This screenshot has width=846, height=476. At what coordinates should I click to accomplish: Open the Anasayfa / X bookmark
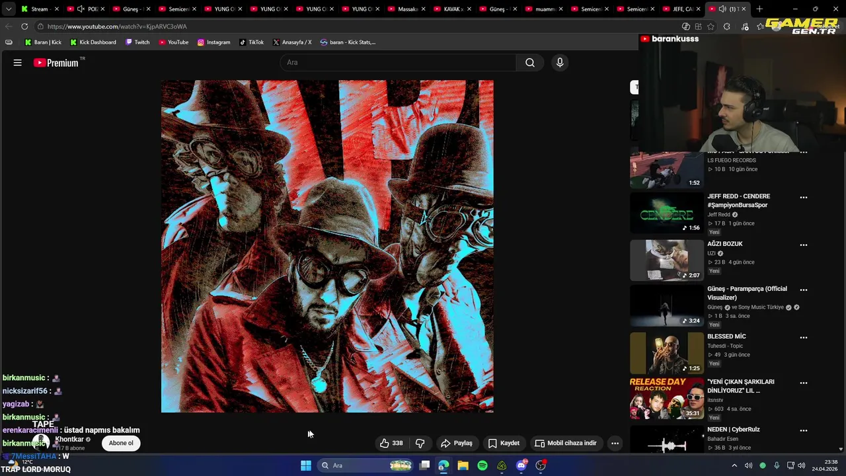pyautogui.click(x=291, y=42)
